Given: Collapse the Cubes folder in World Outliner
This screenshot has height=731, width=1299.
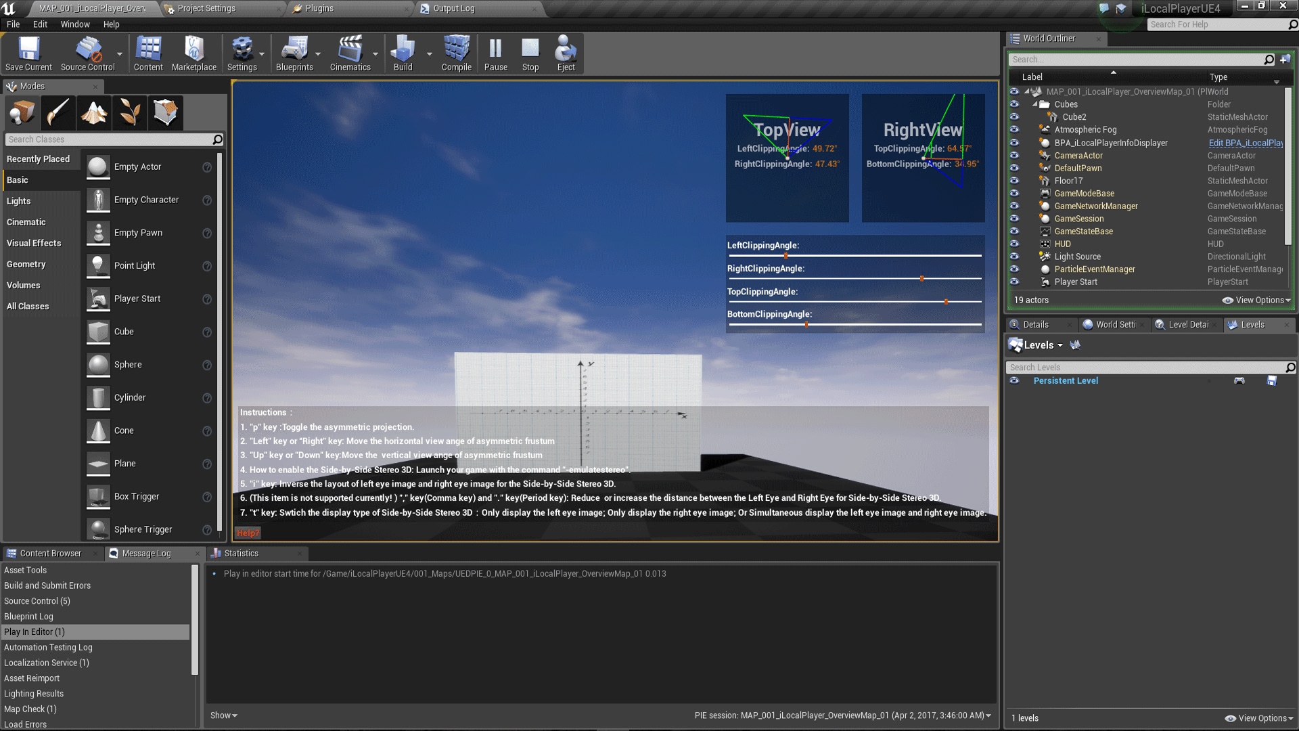Looking at the screenshot, I should tap(1034, 104).
